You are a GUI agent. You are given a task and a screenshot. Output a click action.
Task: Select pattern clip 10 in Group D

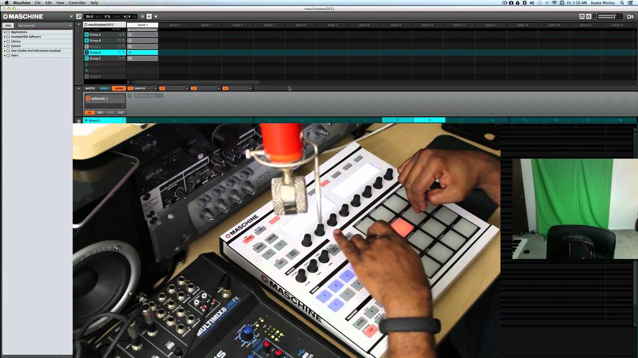143,53
